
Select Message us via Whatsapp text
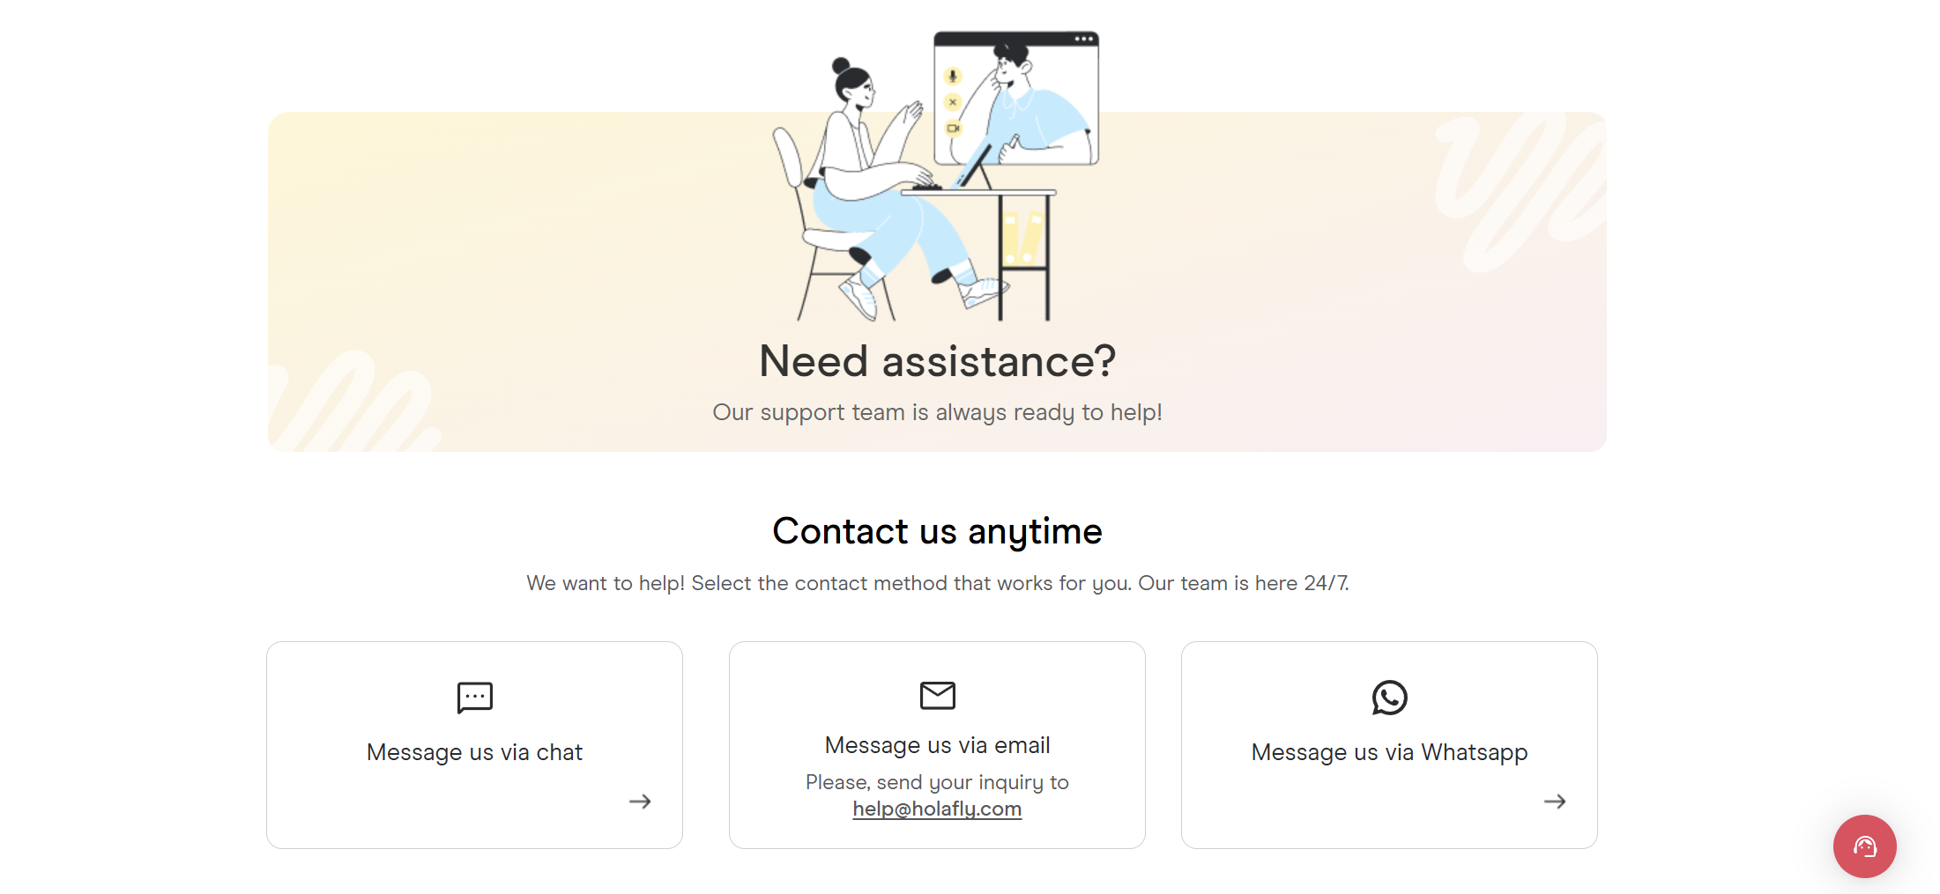coord(1389,752)
